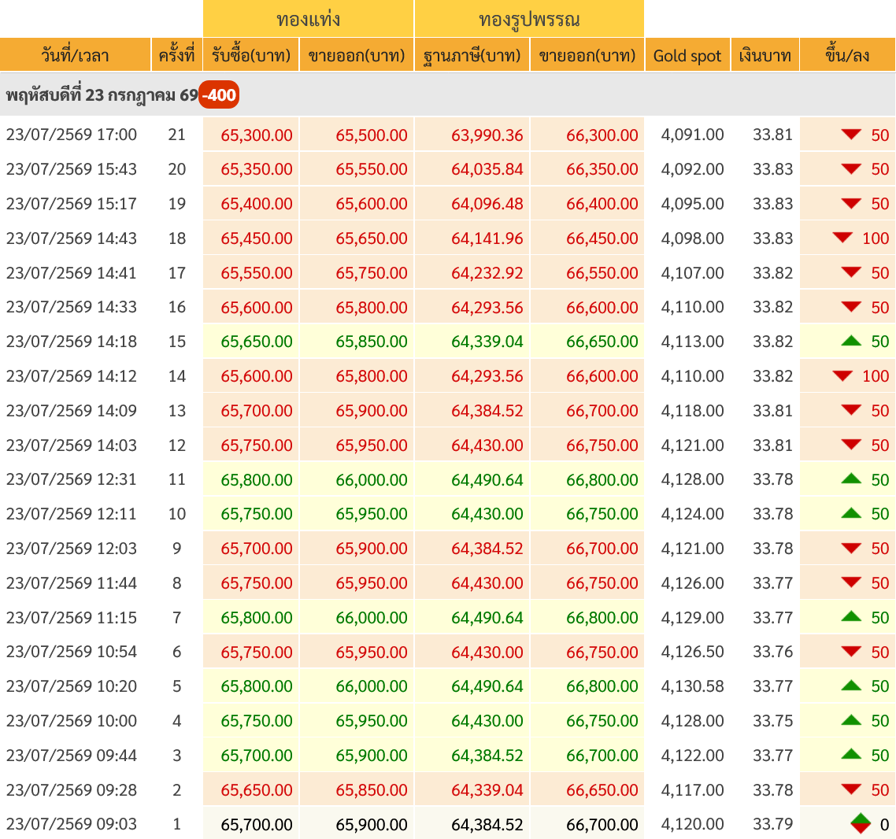The image size is (896, 839).
Task: Click the ornament price 66,300.00
Action: click(x=602, y=135)
